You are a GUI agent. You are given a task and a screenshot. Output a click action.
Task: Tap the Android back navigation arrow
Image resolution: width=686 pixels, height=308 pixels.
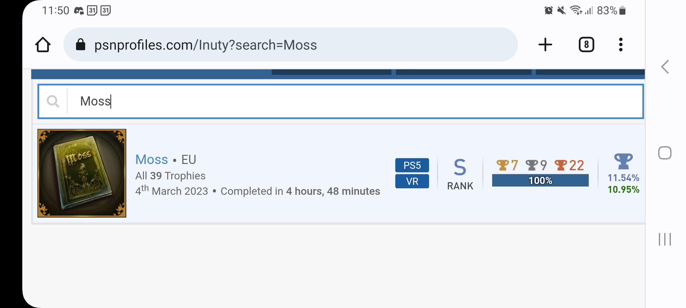665,67
